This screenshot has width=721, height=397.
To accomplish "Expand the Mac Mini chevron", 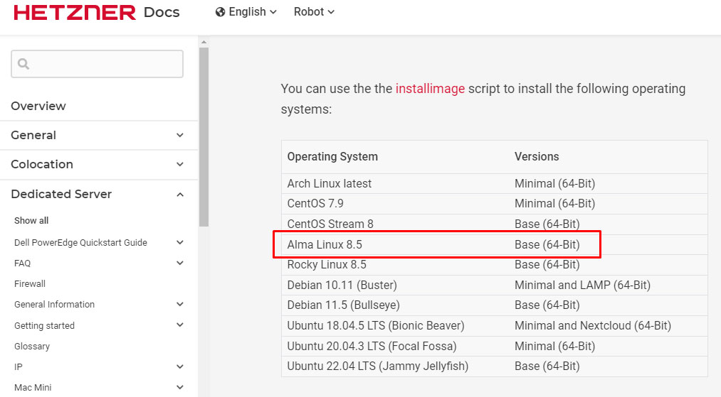I will click(x=180, y=387).
